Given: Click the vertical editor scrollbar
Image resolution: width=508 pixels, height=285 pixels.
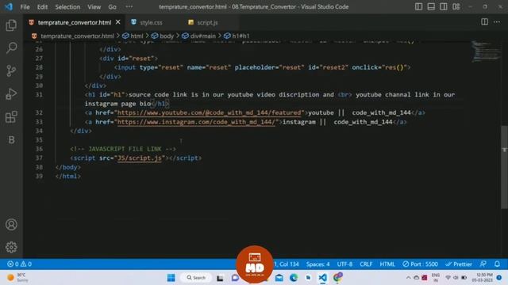Looking at the screenshot, I should point(504,167).
